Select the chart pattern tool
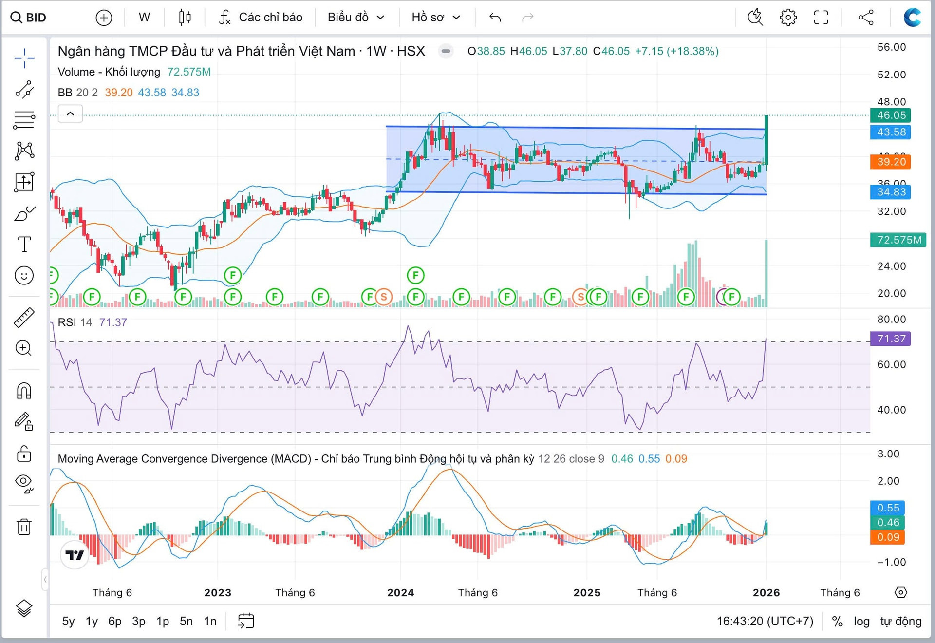 [x=24, y=151]
